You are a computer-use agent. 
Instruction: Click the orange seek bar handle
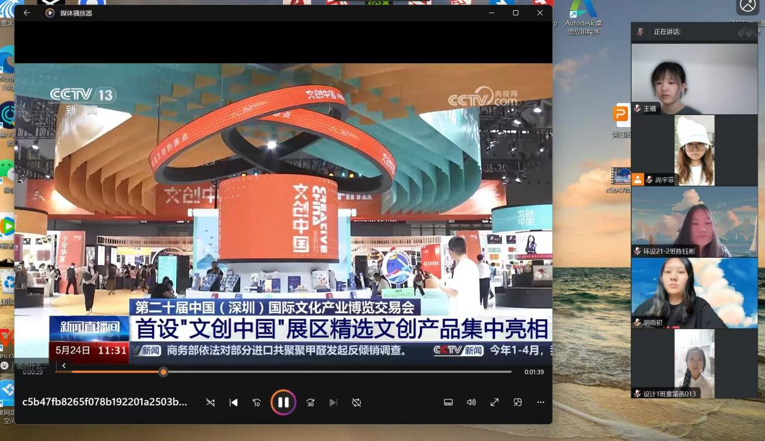(x=163, y=372)
